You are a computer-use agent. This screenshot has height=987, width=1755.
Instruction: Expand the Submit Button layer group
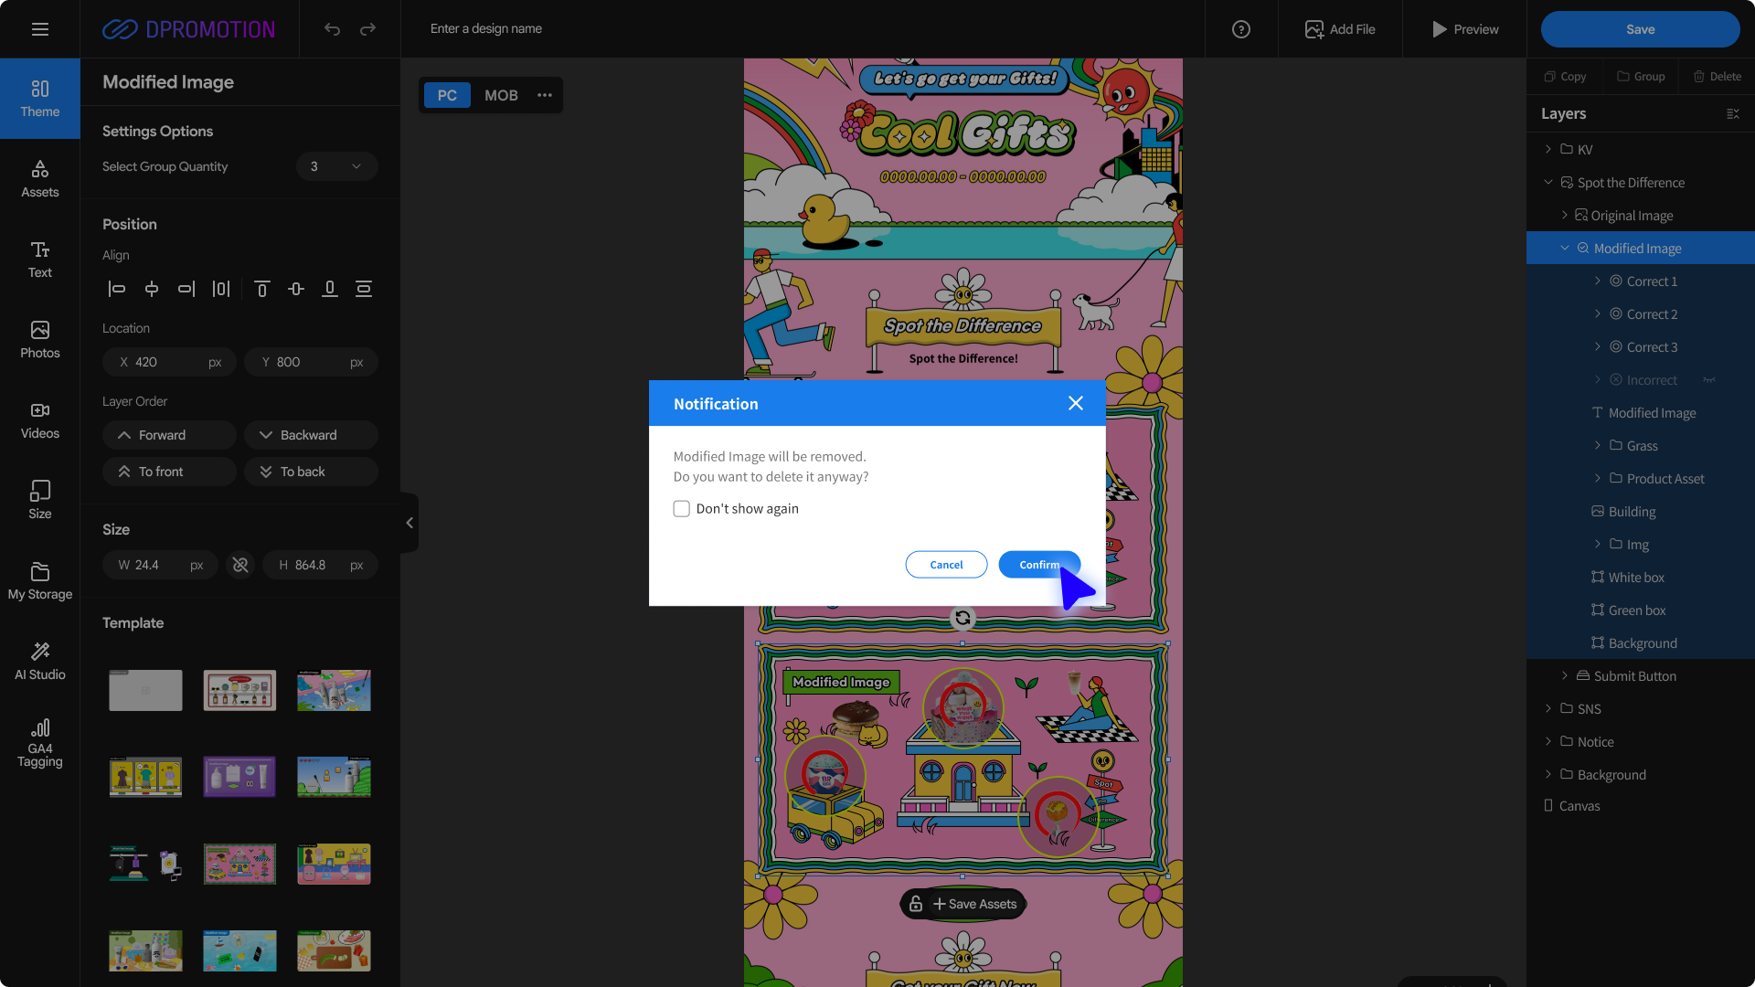click(x=1564, y=676)
